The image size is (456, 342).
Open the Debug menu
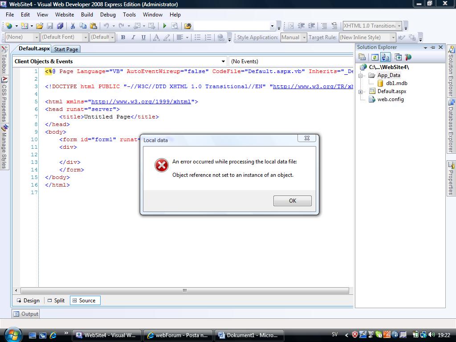[108, 15]
